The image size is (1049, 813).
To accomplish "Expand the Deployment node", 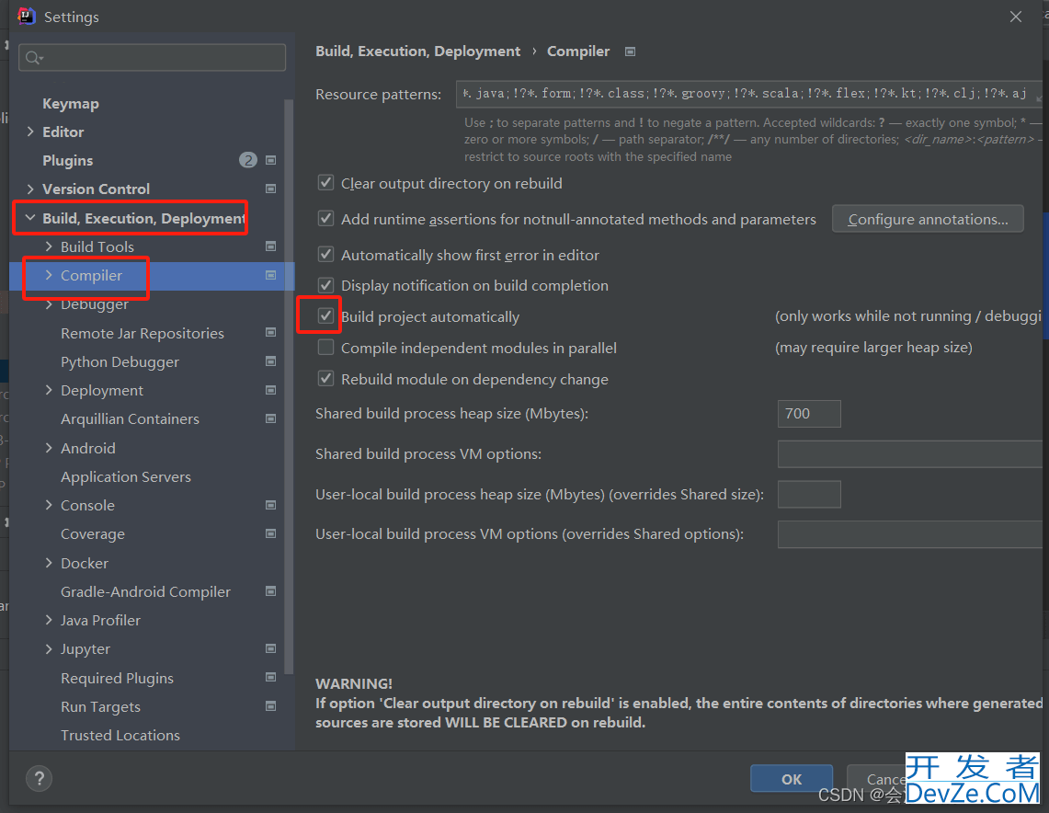I will tap(48, 390).
